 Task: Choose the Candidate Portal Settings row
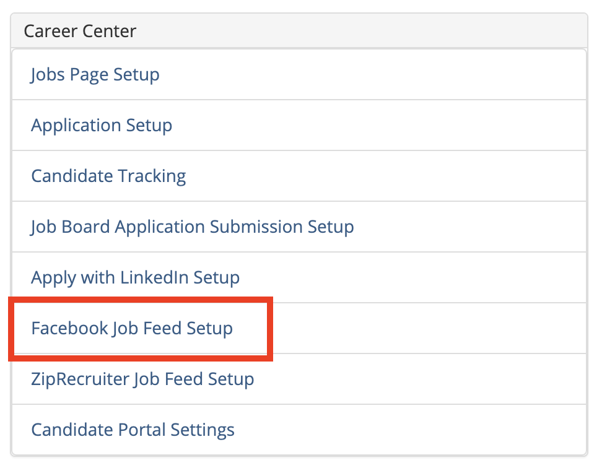click(x=299, y=430)
